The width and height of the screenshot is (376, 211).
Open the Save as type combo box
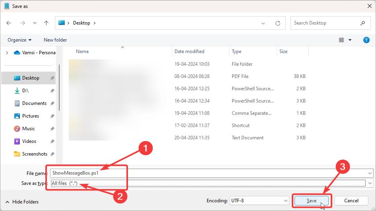pos(212,183)
